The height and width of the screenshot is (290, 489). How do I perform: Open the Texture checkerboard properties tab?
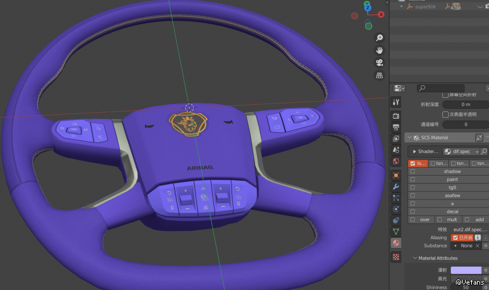(396, 257)
